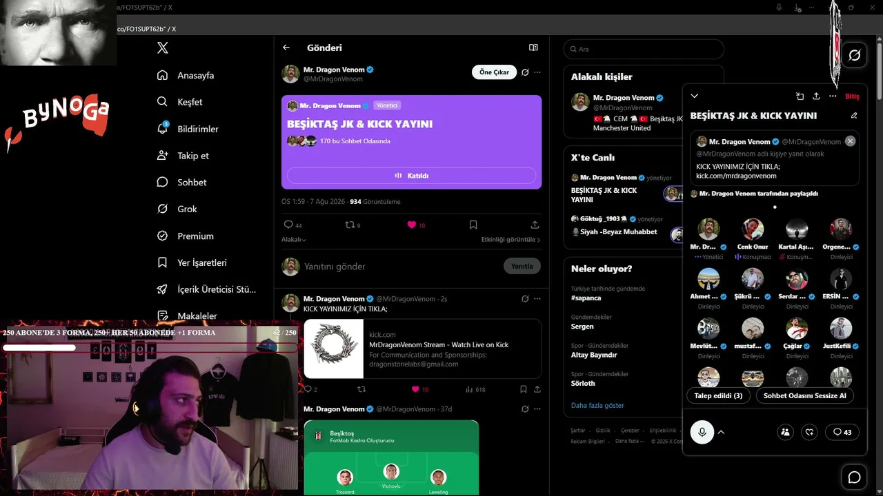
Task: Collapse the Space panel with the down chevron
Action: (695, 96)
